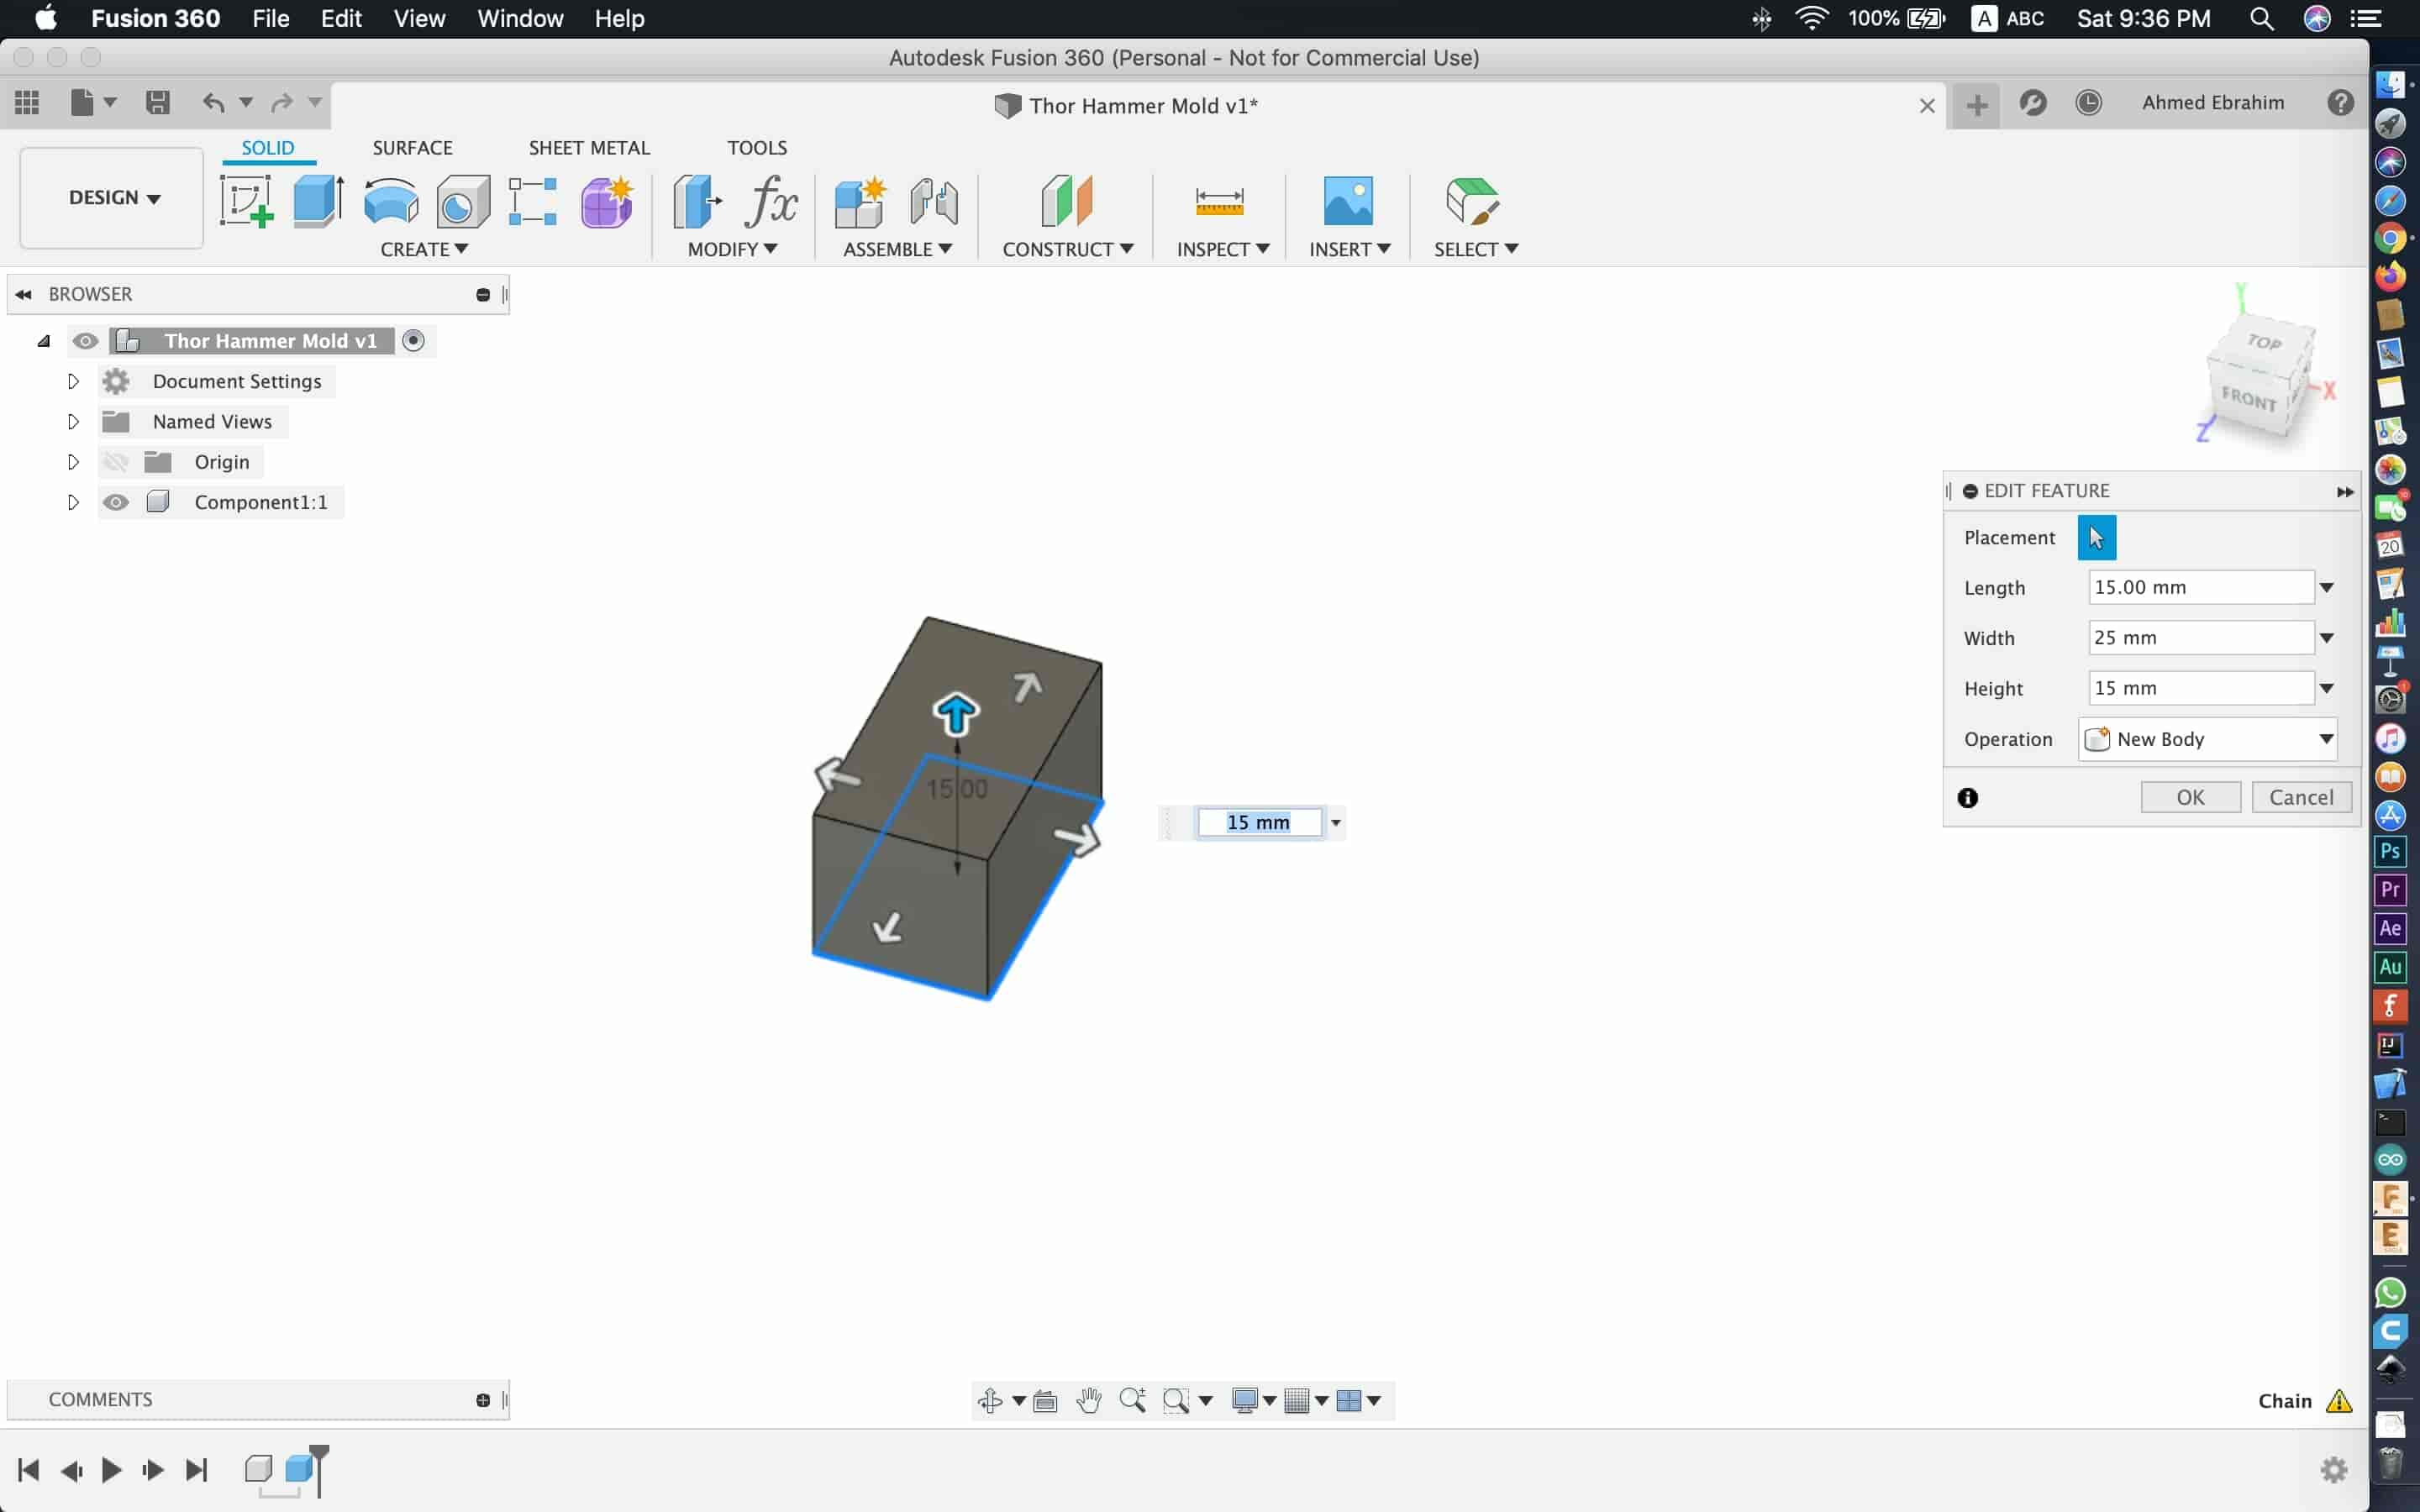Open timeline settings gear
The image size is (2420, 1512).
[x=2333, y=1469]
